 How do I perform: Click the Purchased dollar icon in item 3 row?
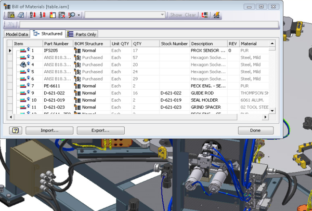tap(78, 58)
